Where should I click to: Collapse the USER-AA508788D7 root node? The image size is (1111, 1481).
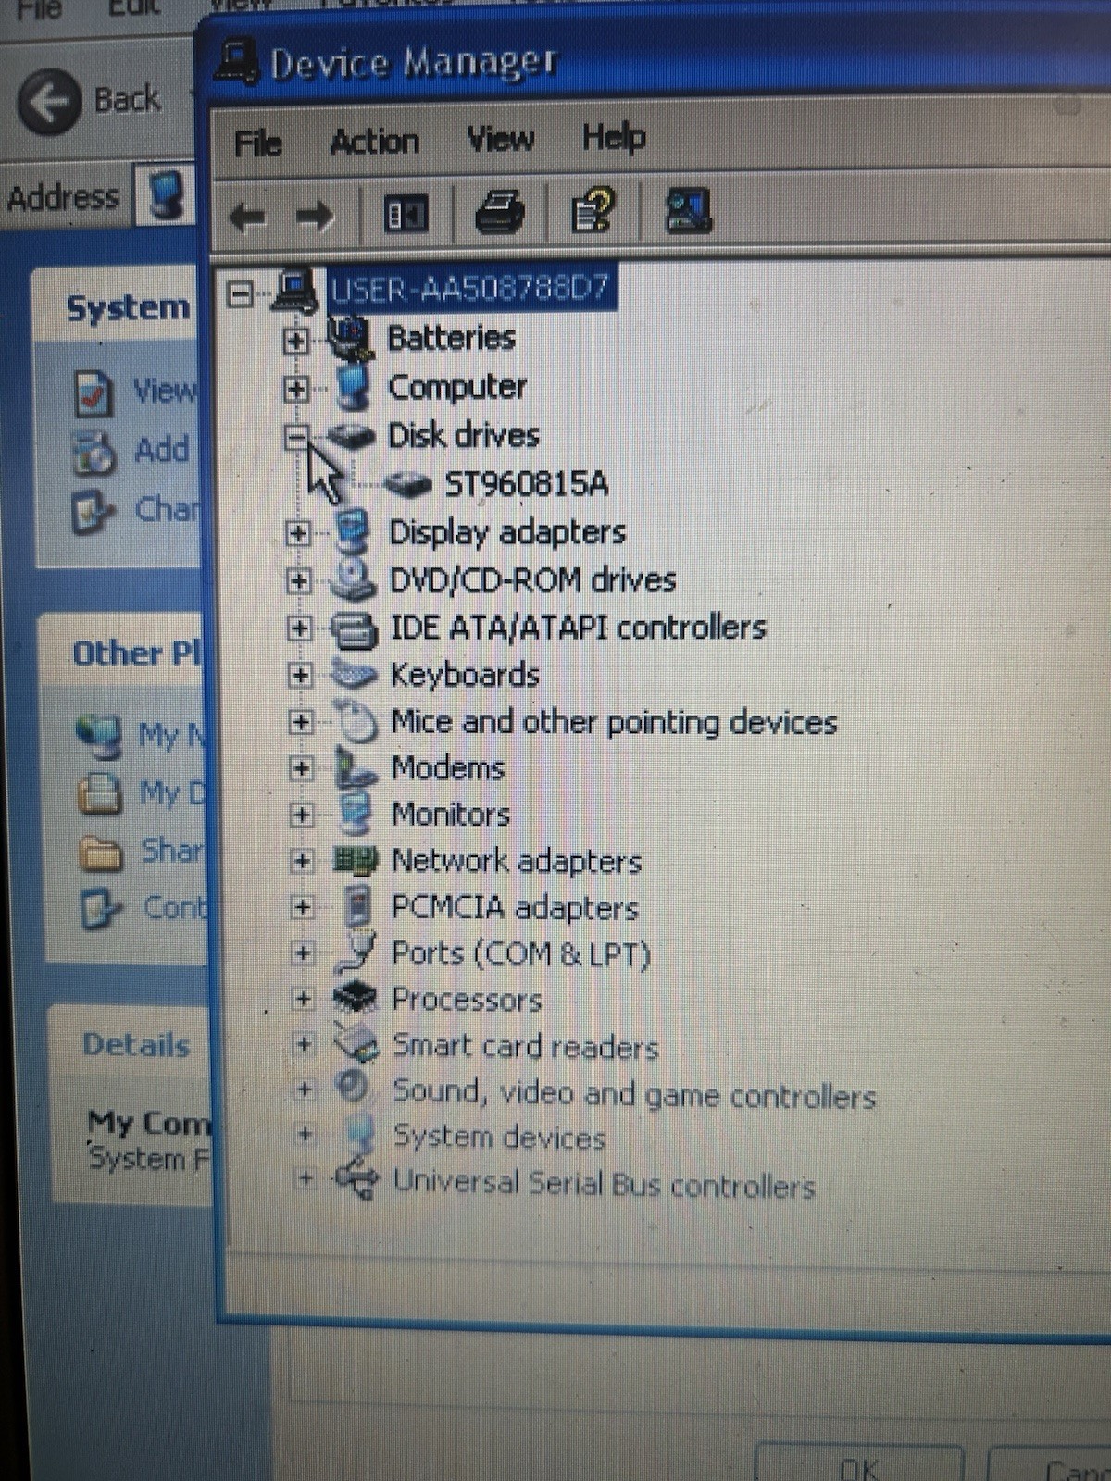(241, 294)
